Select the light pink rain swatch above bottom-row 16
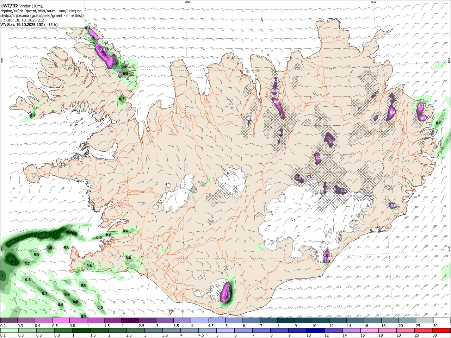Viewport: 451px width, 338px height. [370, 330]
